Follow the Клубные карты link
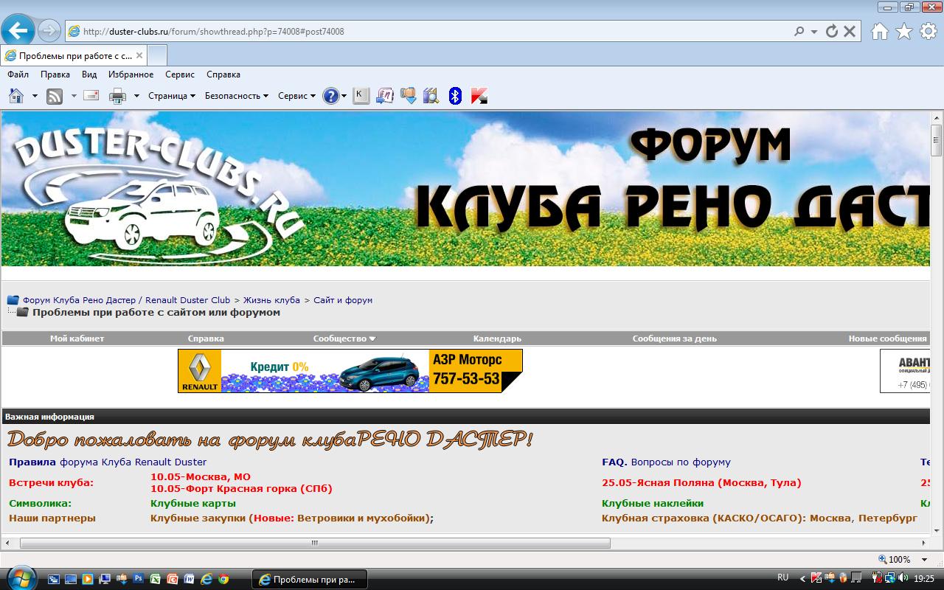This screenshot has width=944, height=590. 192,503
